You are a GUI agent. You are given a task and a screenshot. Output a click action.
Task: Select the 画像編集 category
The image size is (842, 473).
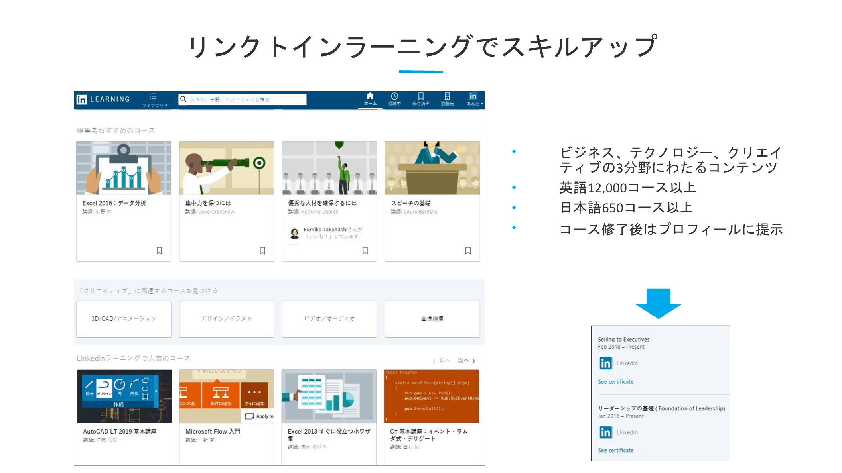(x=432, y=319)
